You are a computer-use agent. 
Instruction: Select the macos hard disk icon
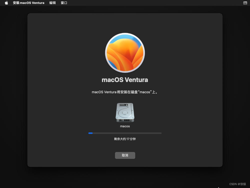[125, 113]
